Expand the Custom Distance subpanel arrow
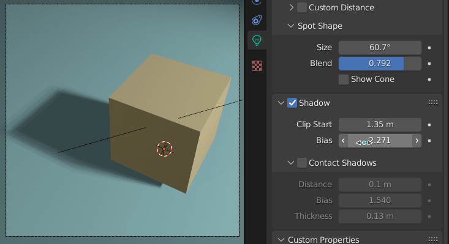 coord(291,7)
